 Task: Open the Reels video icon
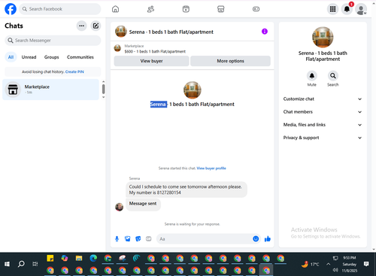[x=186, y=9]
